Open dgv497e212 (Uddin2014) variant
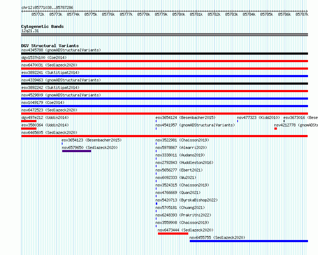 tap(45, 117)
